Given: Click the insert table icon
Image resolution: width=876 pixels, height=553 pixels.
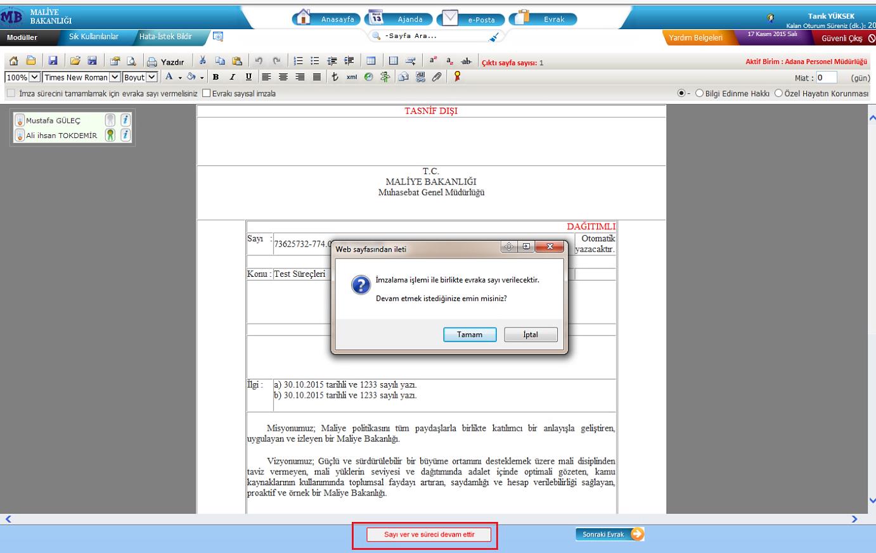Looking at the screenshot, I should tap(371, 61).
